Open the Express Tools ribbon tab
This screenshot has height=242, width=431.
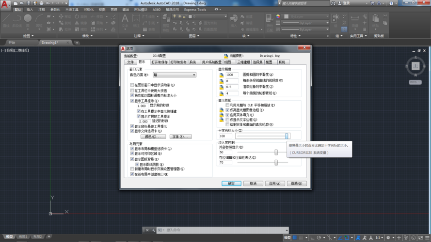[x=195, y=10]
